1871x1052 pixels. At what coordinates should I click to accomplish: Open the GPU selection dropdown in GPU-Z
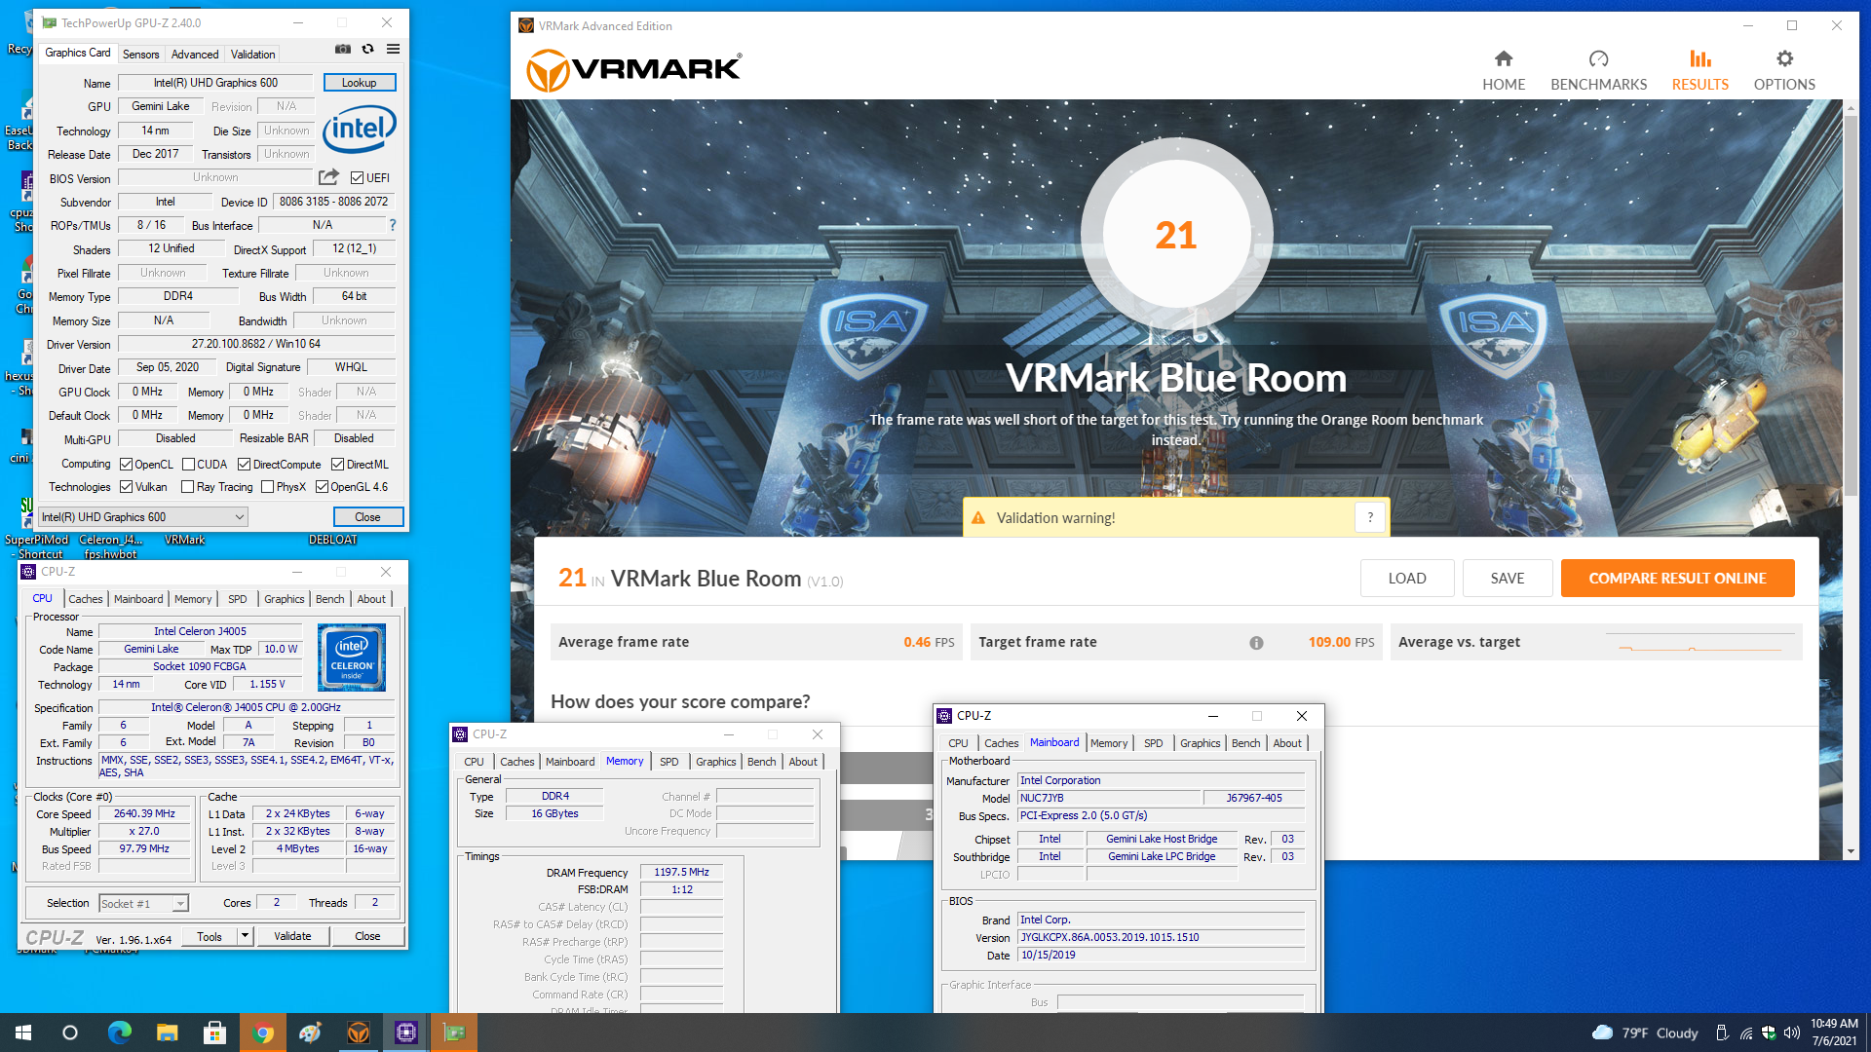click(142, 517)
